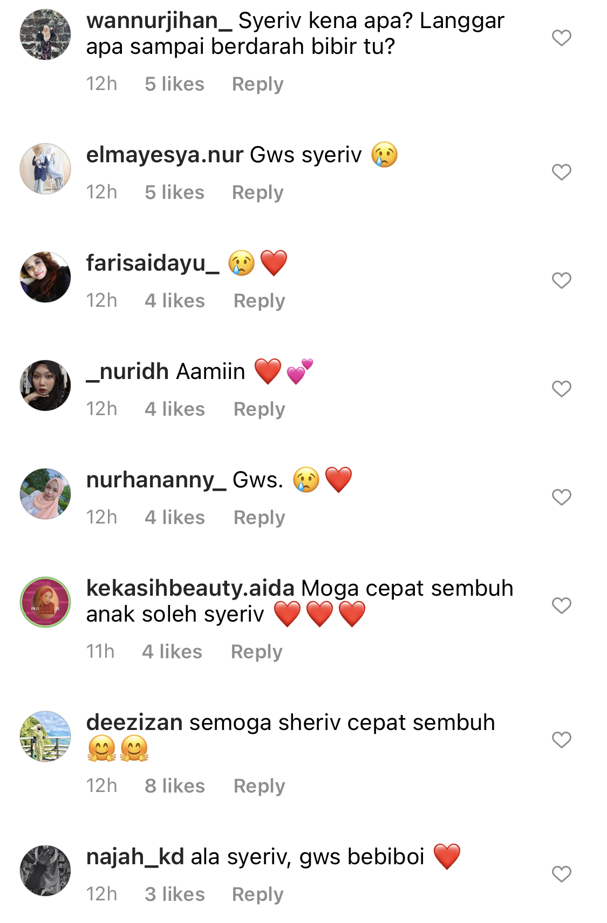Screen dimensions: 607x923
Task: Open elmayesya.nur's profile avatar
Action: (45, 169)
